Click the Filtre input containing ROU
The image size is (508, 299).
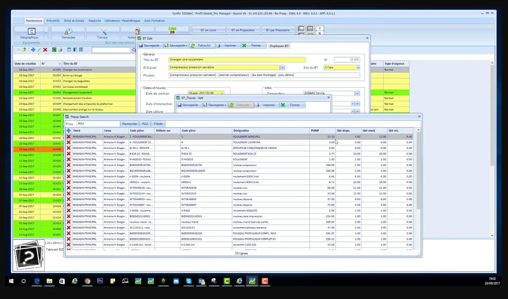pyautogui.click(x=98, y=124)
